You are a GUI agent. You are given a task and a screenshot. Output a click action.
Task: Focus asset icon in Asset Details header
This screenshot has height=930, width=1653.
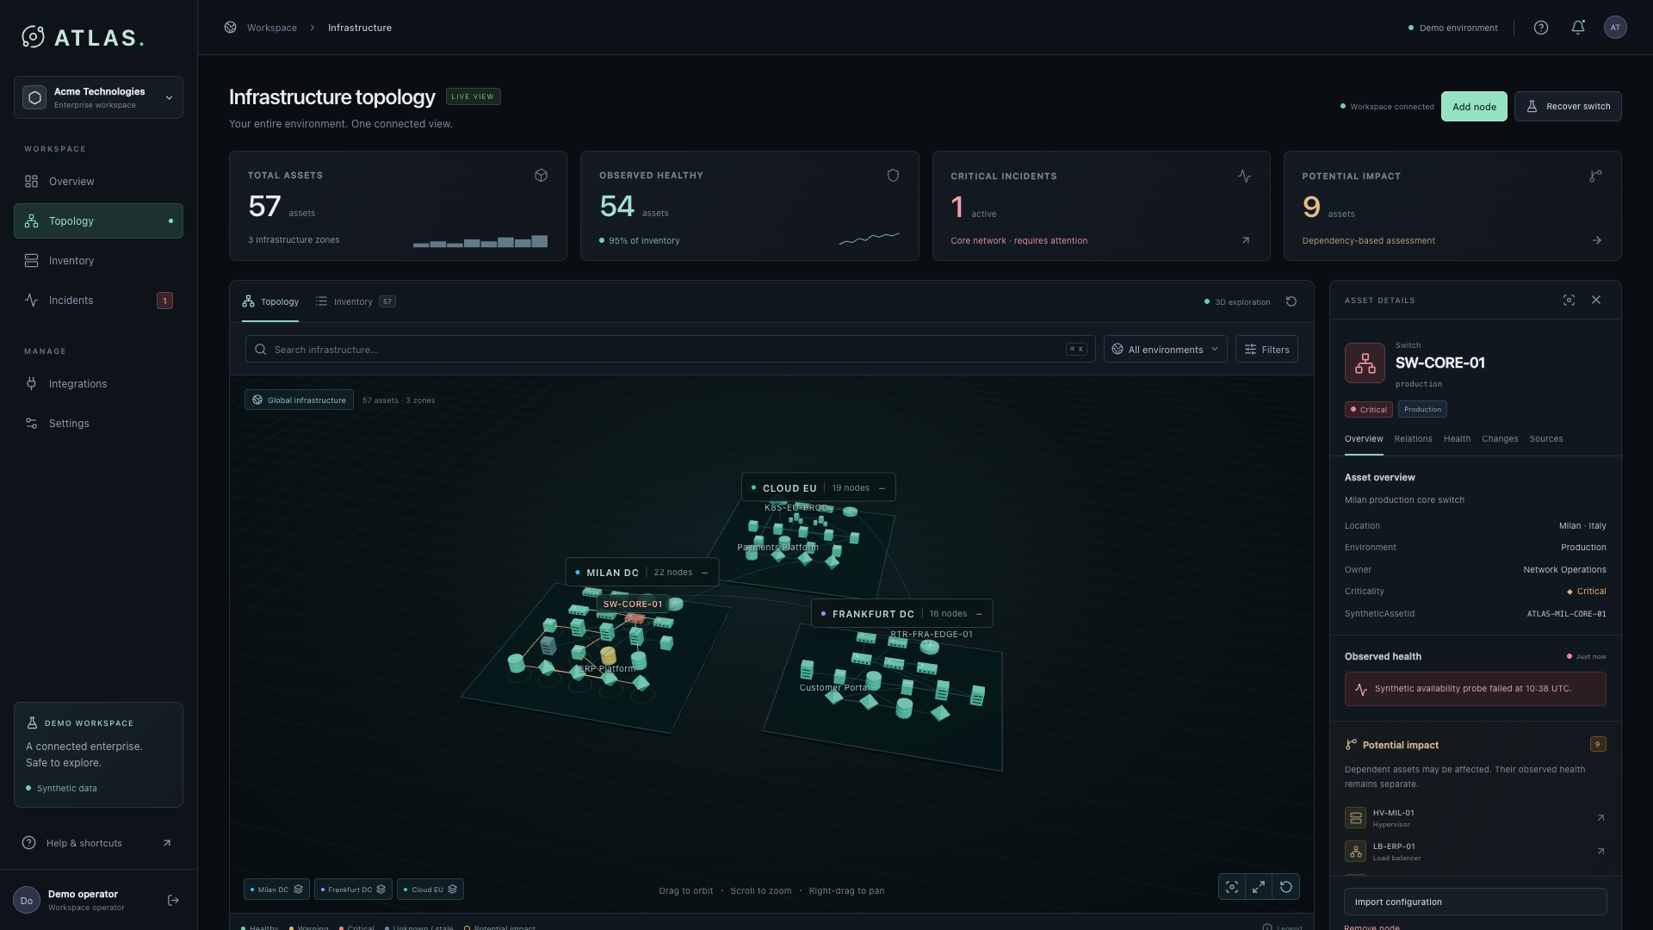point(1569,301)
